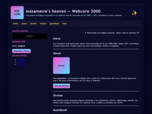Screen dimensions: 152x114
Task: Click the avatar image placeholder
Action: (x=61, y=66)
